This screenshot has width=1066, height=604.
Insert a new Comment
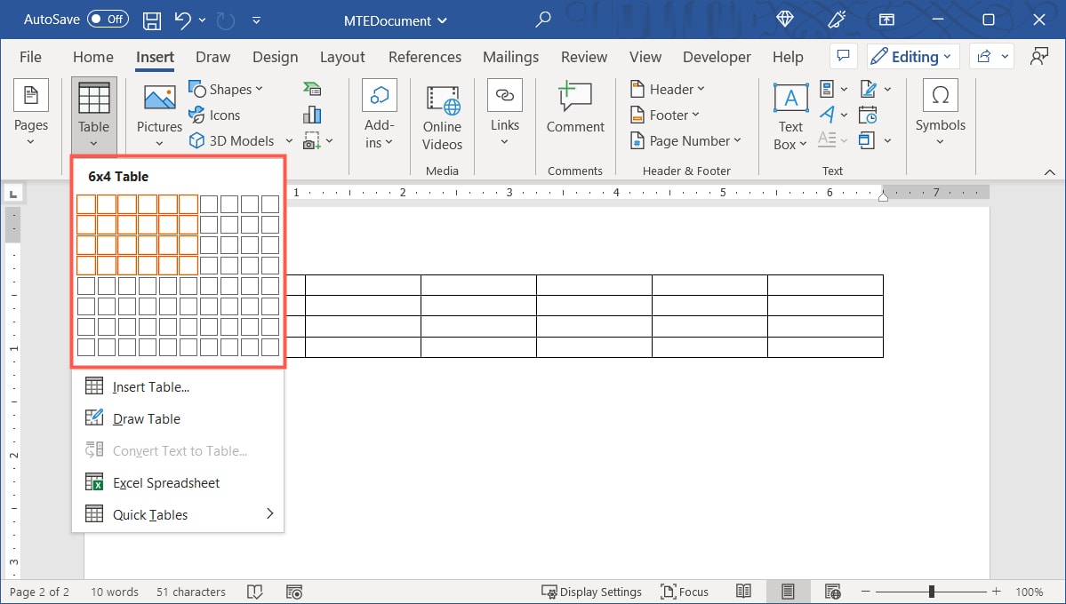(574, 107)
